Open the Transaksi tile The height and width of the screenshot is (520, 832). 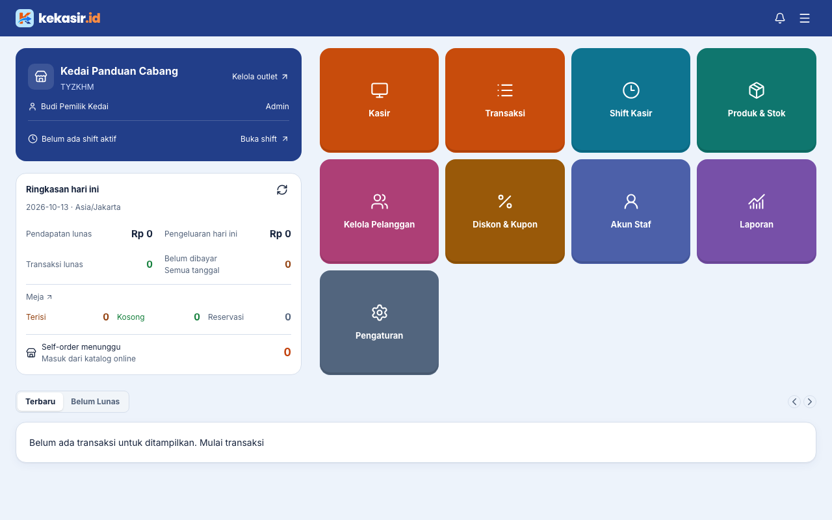click(505, 100)
